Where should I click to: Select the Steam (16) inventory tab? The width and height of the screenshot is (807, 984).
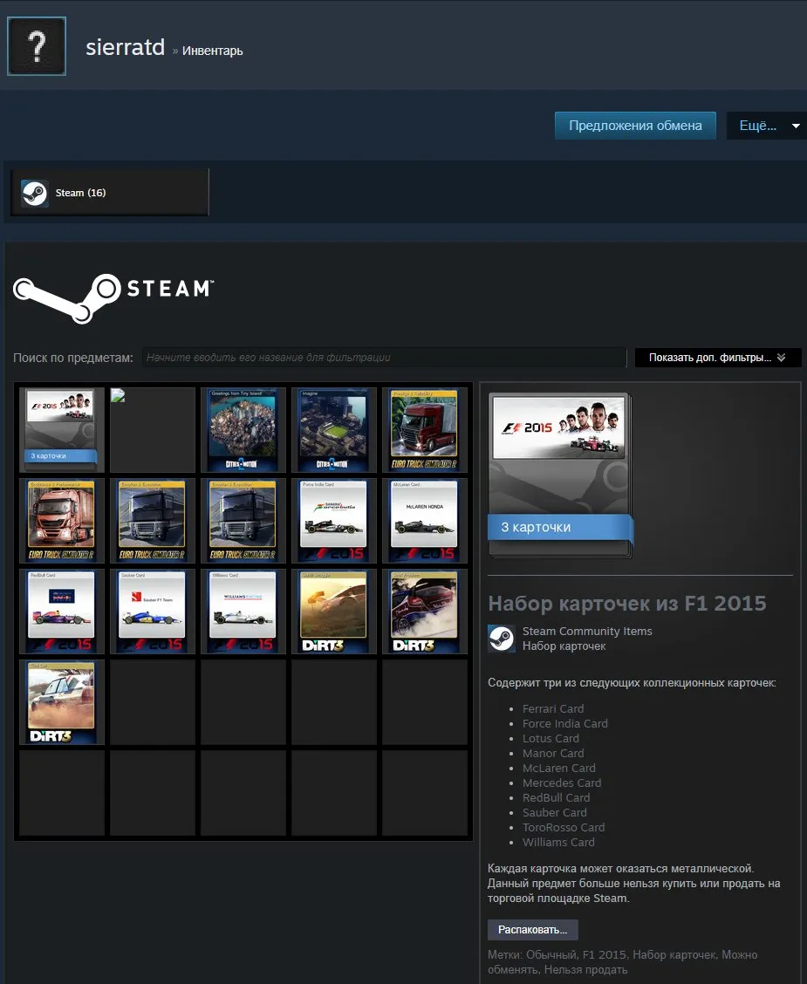click(x=110, y=193)
